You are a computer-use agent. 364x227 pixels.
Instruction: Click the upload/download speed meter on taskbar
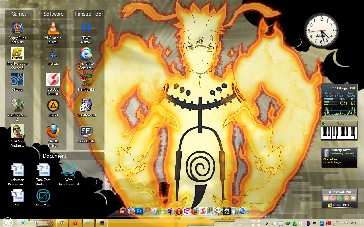pyautogui.click(x=250, y=223)
